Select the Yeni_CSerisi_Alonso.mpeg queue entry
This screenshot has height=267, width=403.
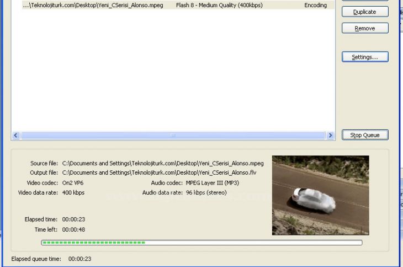click(92, 5)
